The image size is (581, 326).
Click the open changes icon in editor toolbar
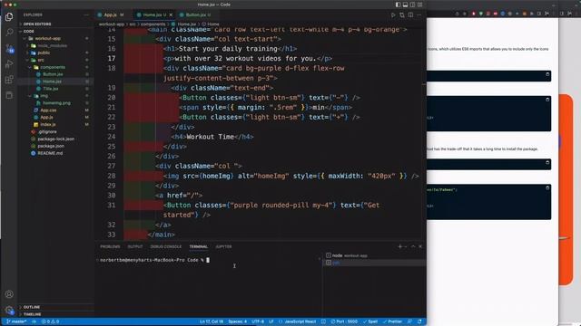click(402, 15)
